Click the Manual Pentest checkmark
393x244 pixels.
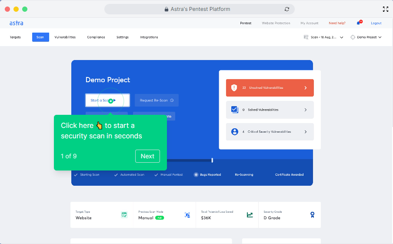tap(156, 175)
